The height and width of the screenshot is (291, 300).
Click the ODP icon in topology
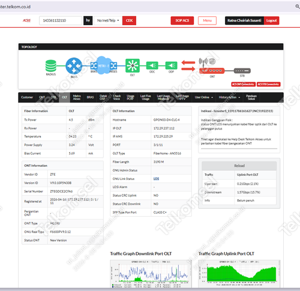pos(171,65)
